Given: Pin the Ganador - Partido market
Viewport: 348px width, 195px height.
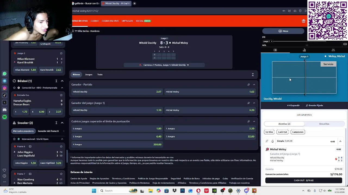Looking at the screenshot, I should [x=248, y=84].
